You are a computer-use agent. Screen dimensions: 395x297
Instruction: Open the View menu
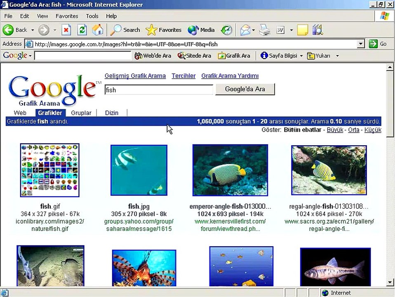tap(42, 16)
